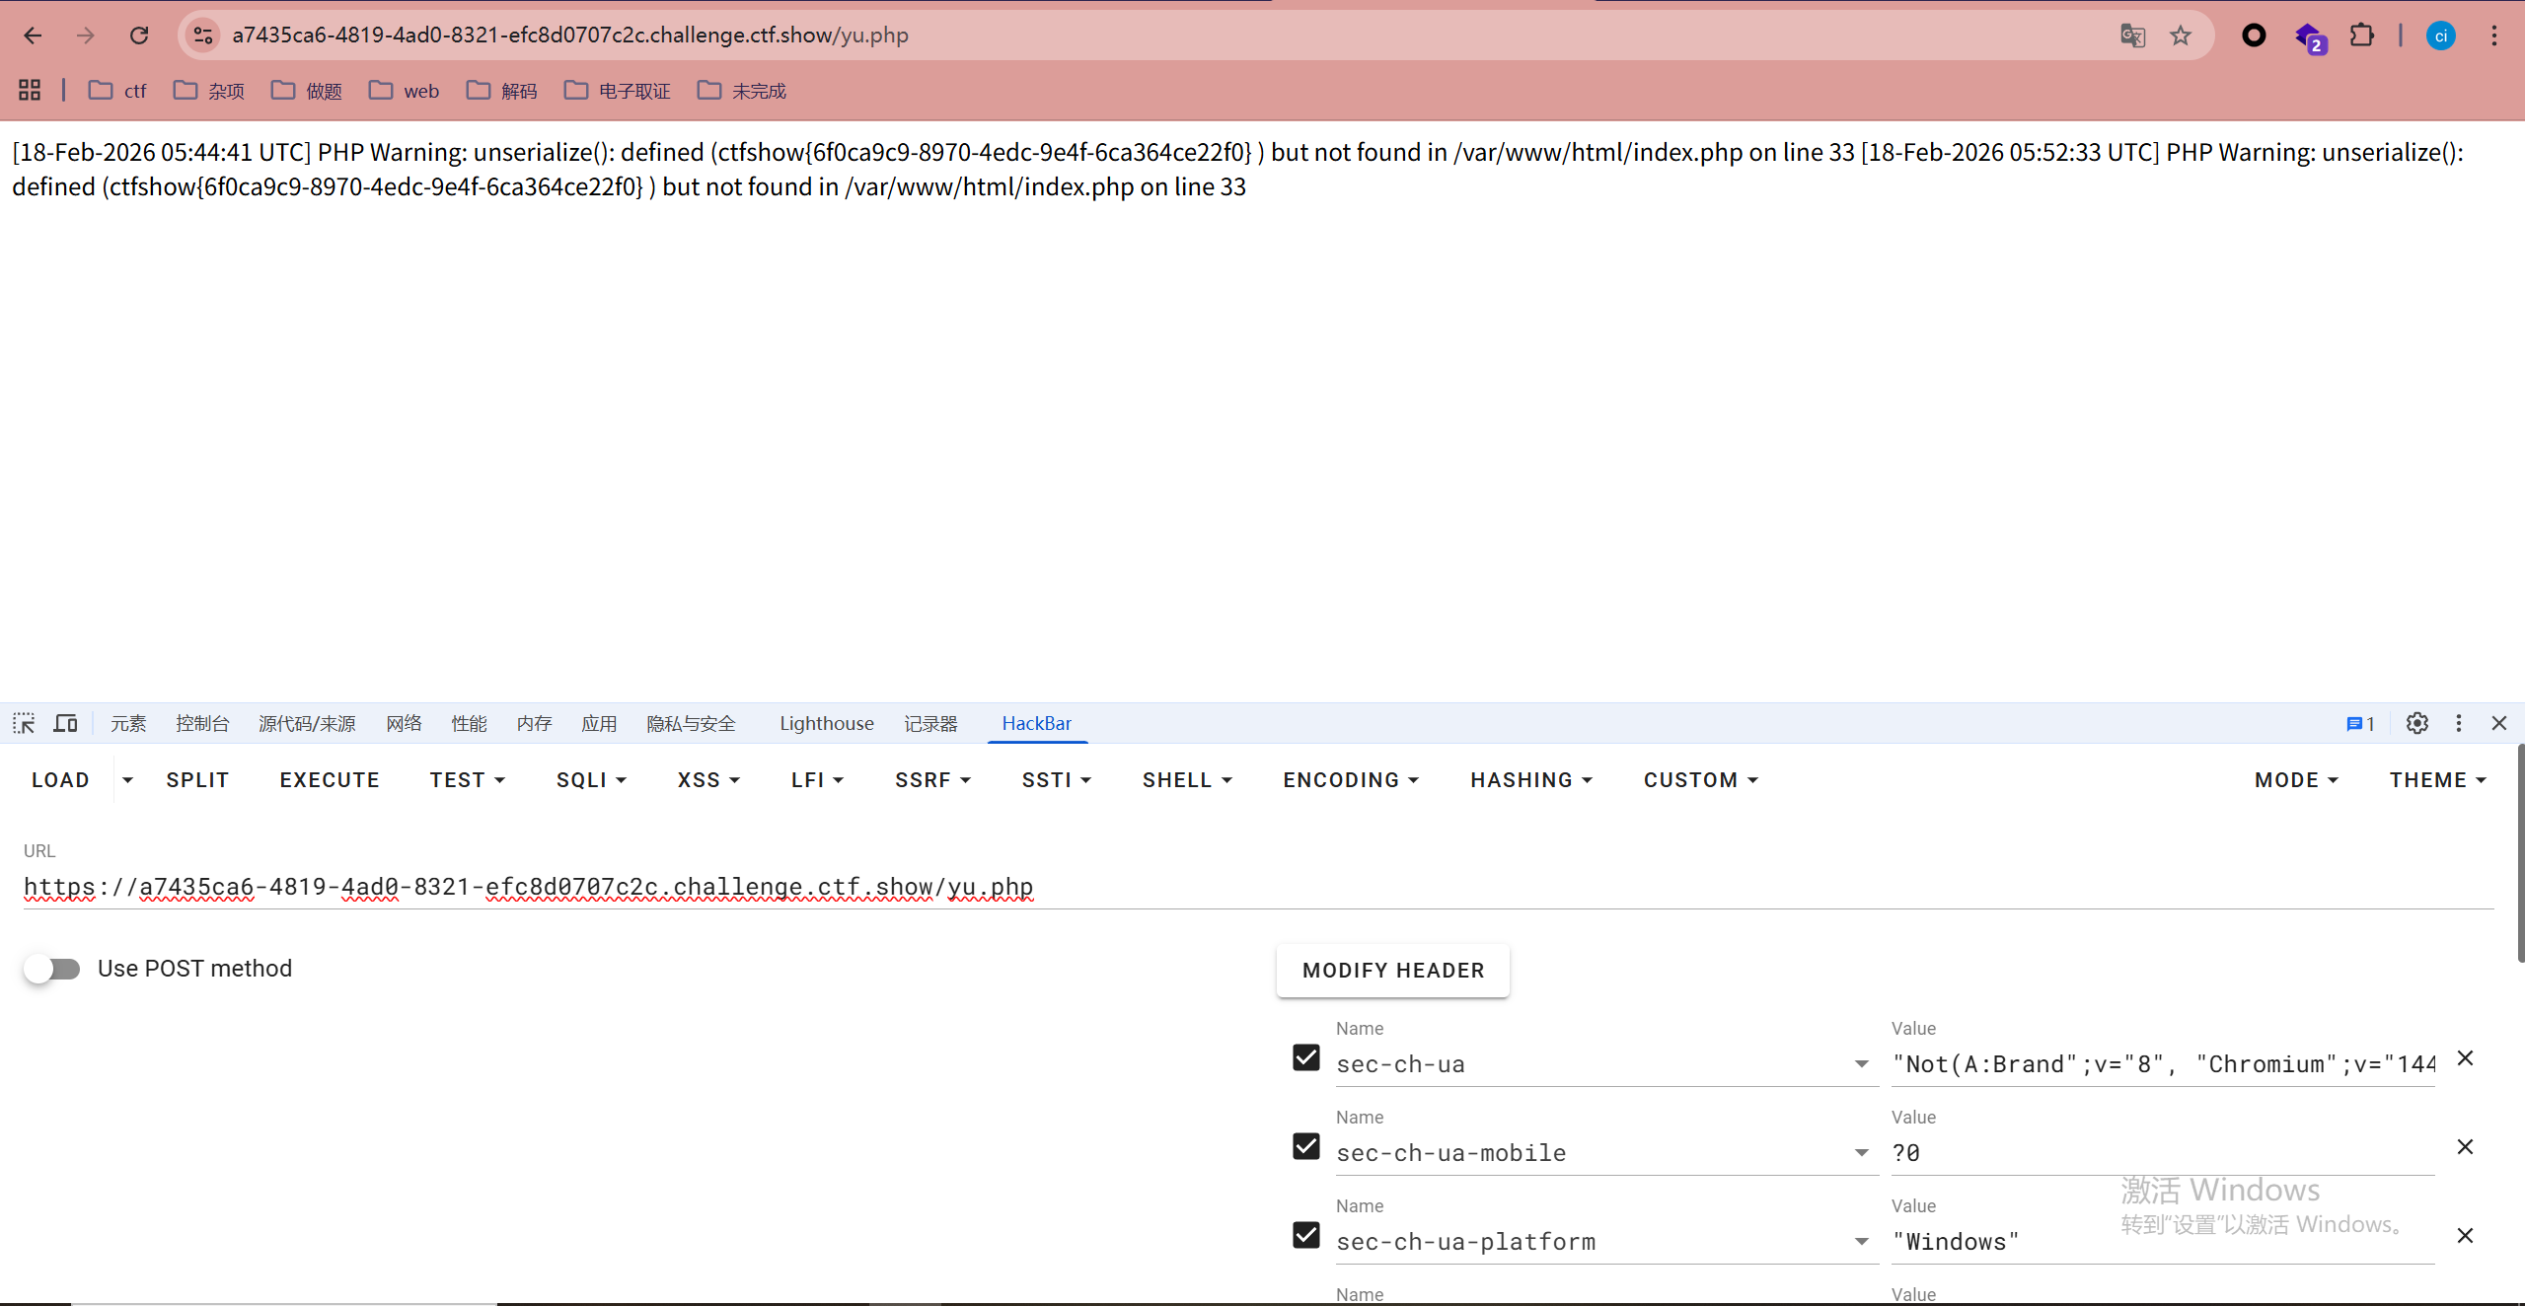This screenshot has height=1306, width=2525.
Task: Remove the sec-ch-ua-mobile header row
Action: tap(2465, 1146)
